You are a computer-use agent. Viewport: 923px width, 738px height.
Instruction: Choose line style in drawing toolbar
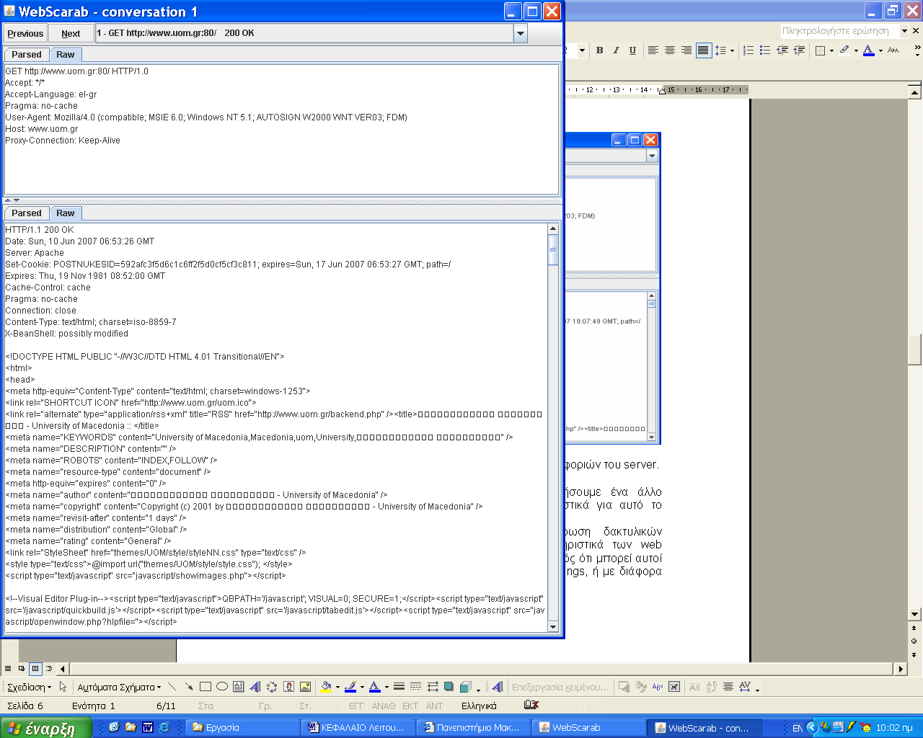point(399,687)
